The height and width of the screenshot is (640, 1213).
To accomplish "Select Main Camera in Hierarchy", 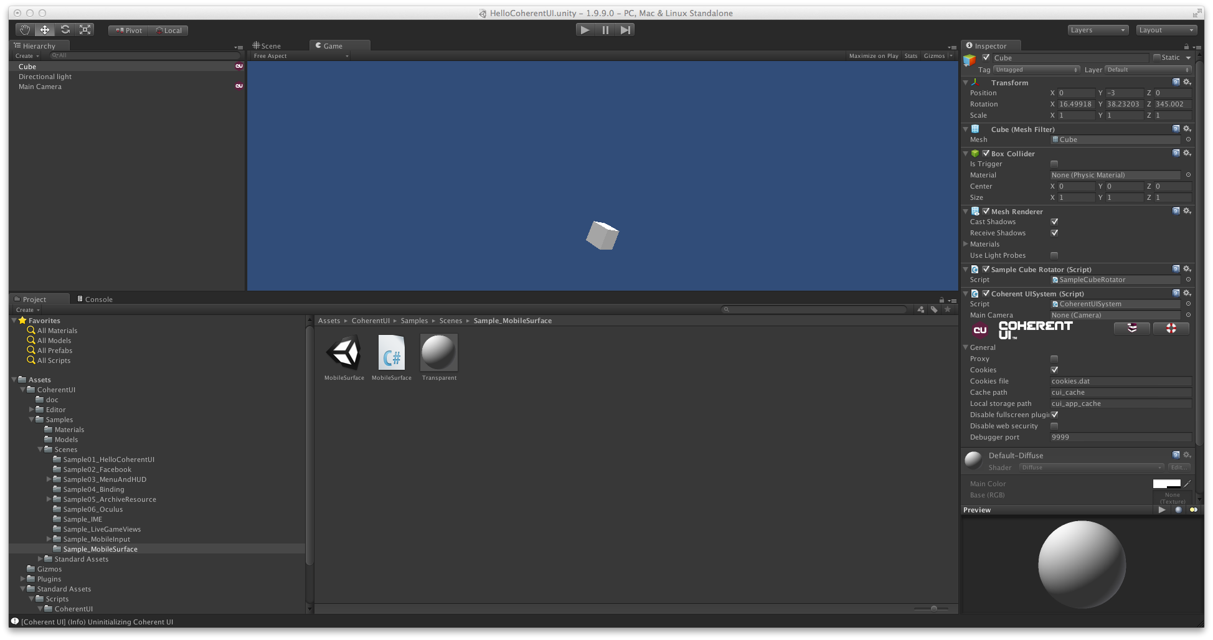I will [x=128, y=87].
